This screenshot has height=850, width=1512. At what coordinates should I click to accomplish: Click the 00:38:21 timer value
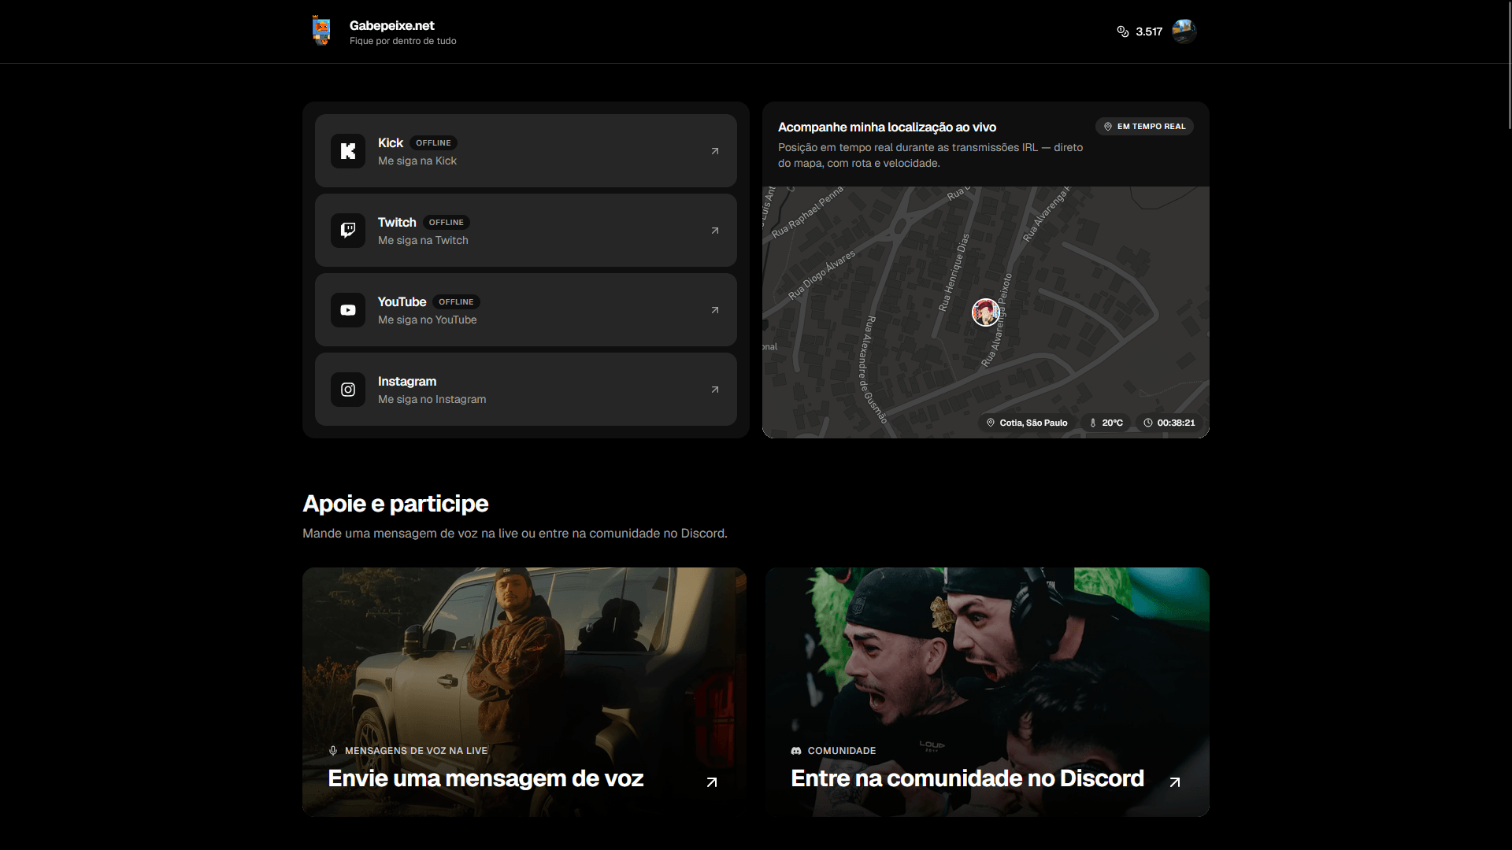[1176, 423]
